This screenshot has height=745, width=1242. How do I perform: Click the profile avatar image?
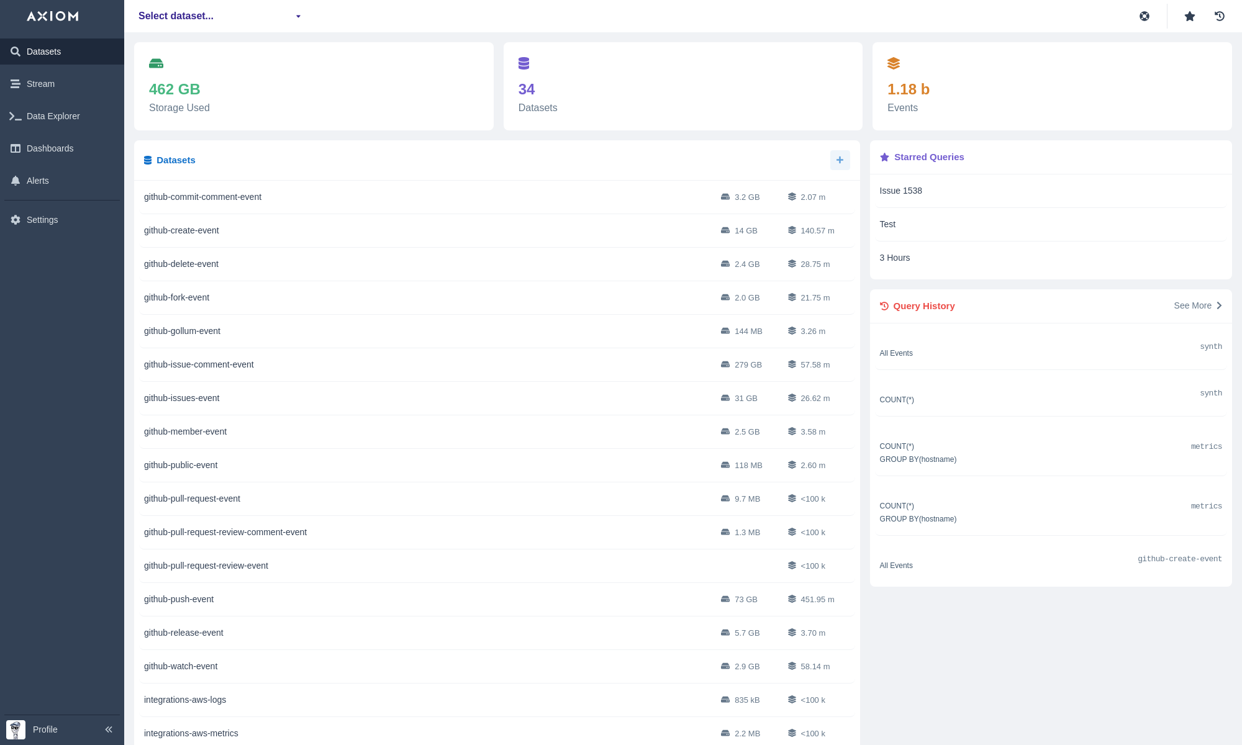click(16, 729)
